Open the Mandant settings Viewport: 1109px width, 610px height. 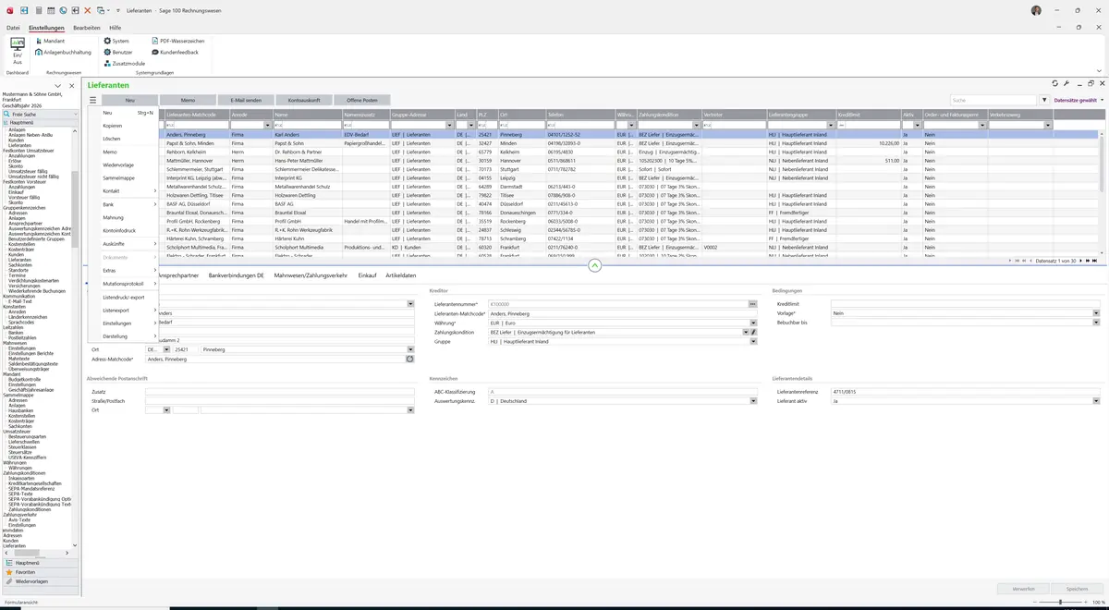[49, 42]
